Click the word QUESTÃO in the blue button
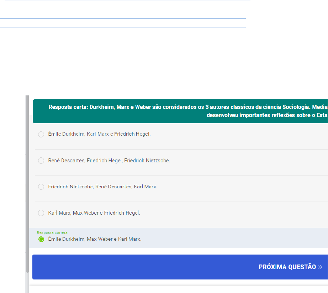Image resolution: width=328 pixels, height=293 pixels. (302, 267)
